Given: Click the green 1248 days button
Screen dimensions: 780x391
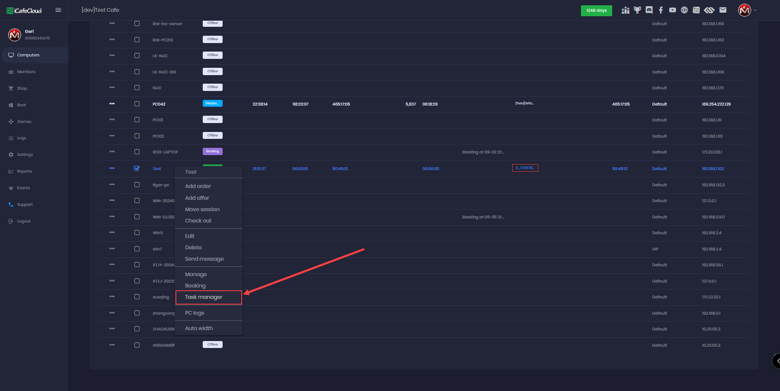Looking at the screenshot, I should pos(596,11).
